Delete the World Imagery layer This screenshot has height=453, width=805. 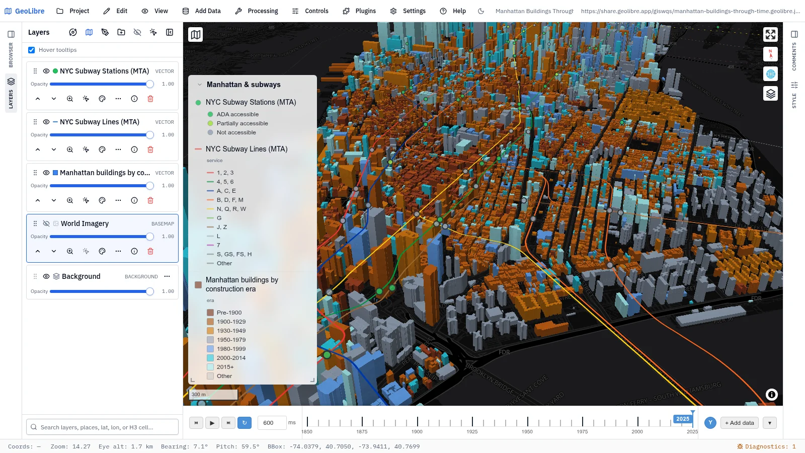coord(150,251)
